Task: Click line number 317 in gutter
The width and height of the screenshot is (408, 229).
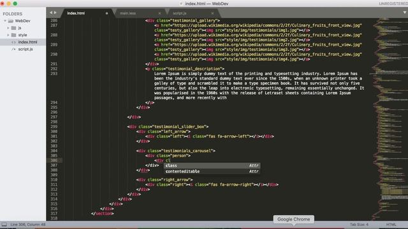Action: 54,214
